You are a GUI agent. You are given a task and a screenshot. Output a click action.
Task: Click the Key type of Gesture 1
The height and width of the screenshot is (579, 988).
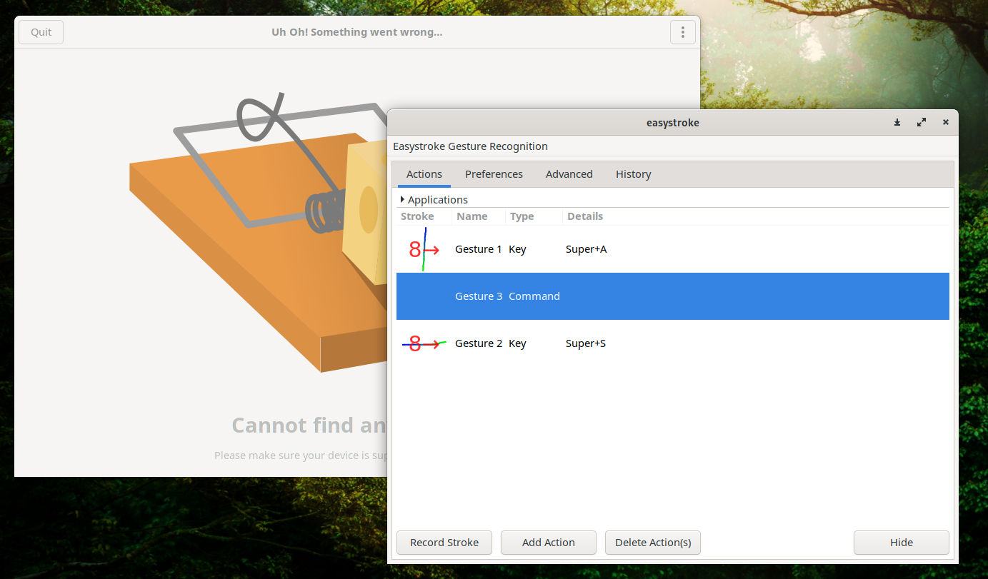click(517, 249)
